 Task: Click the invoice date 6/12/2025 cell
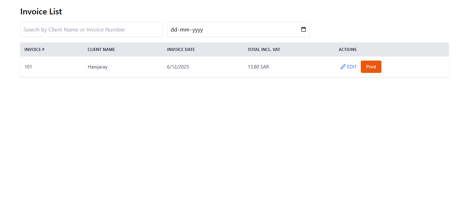(178, 67)
